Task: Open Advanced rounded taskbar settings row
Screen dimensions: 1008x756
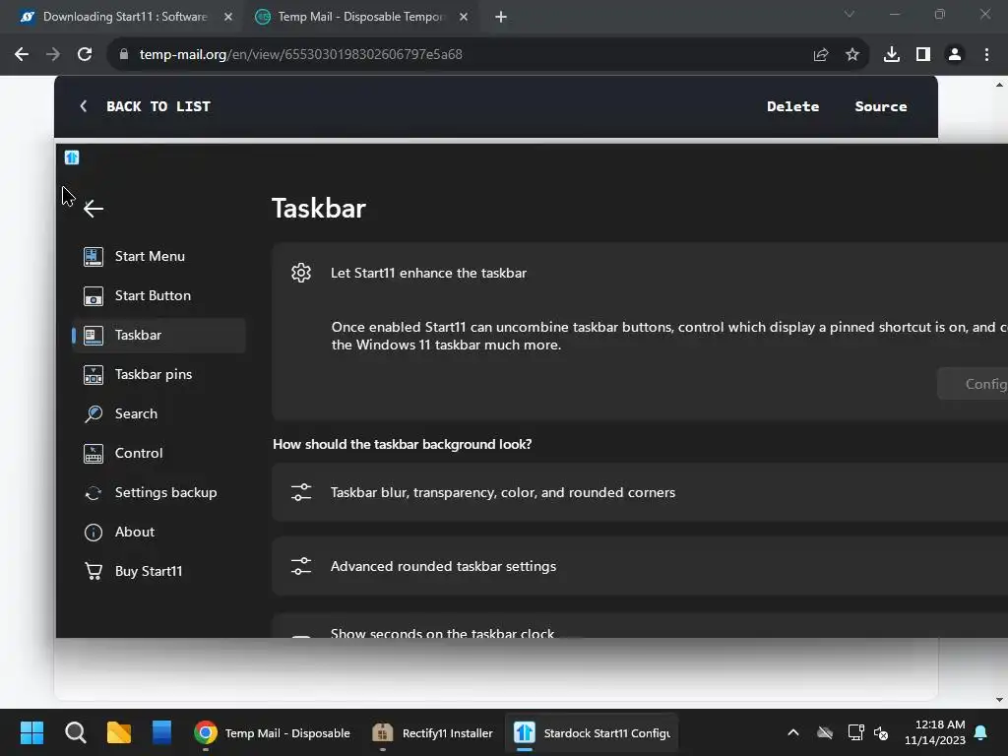Action: [640, 566]
